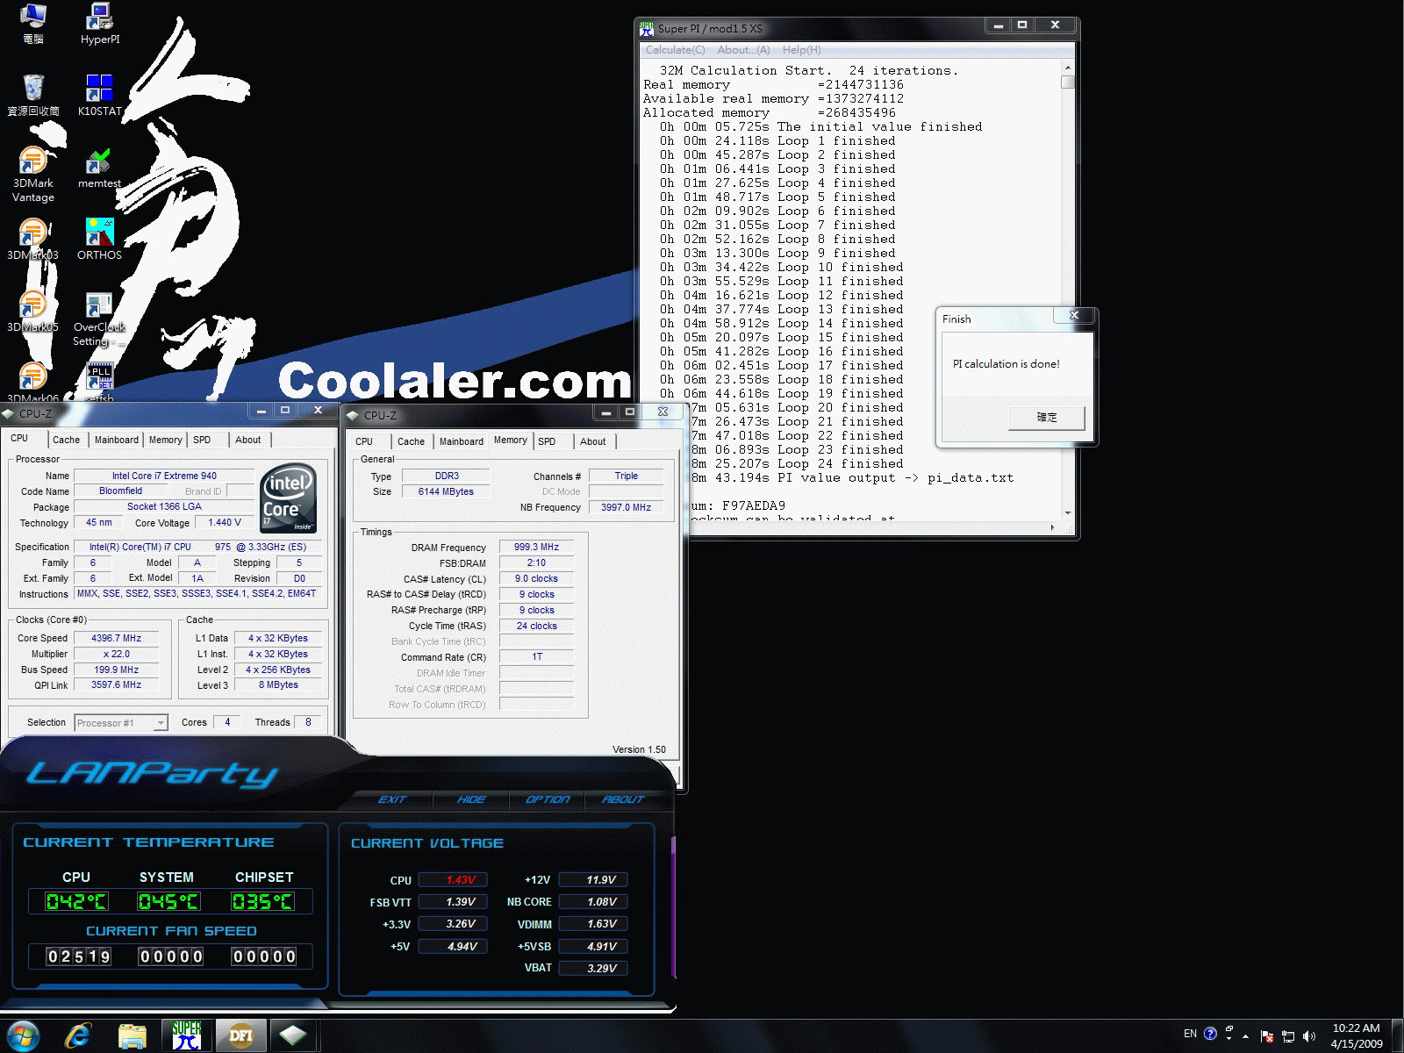
Task: Click the Intel Core i7 logo
Action: pyautogui.click(x=288, y=498)
